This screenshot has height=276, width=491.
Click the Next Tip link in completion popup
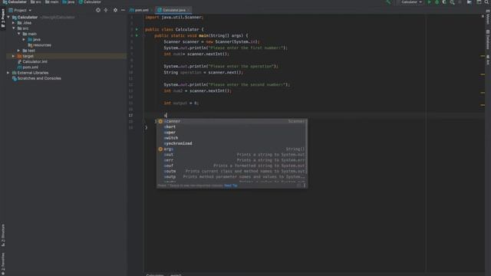pyautogui.click(x=231, y=186)
